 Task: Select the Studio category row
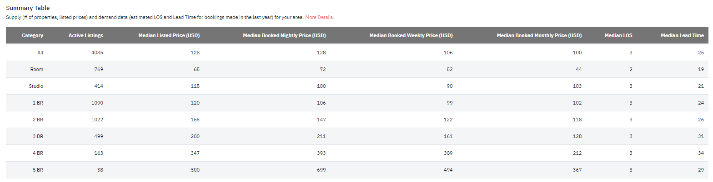357,86
